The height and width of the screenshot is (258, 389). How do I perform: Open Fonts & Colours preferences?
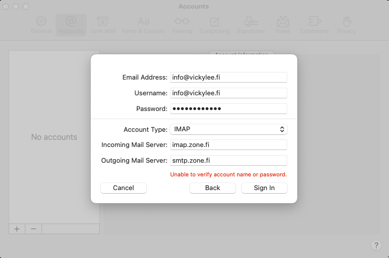(x=143, y=25)
